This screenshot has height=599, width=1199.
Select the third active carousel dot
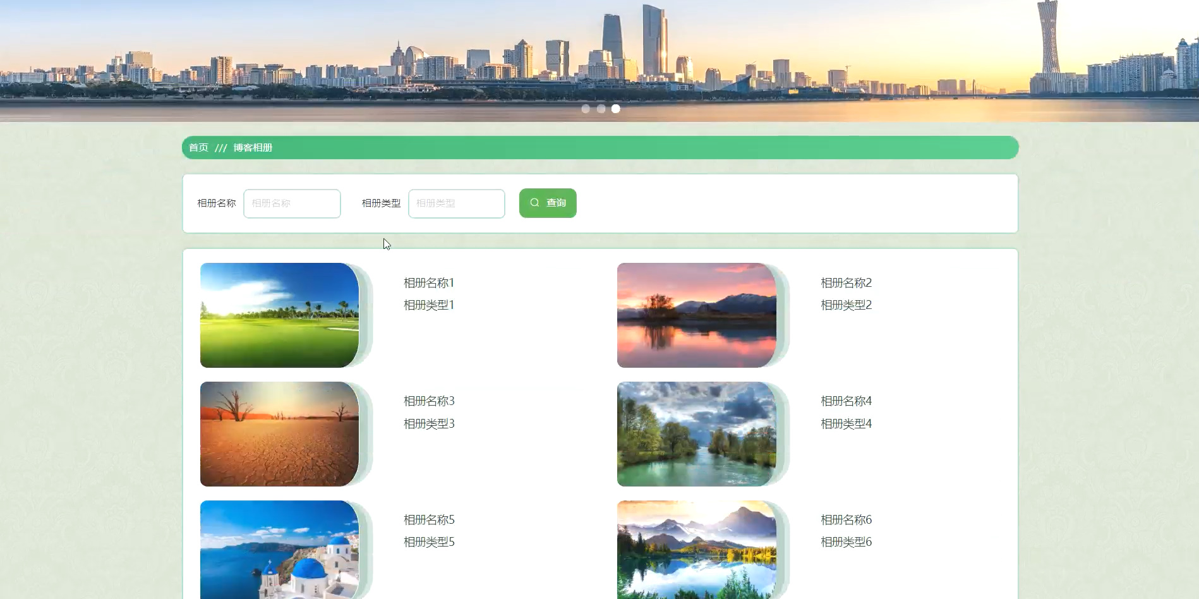click(616, 109)
